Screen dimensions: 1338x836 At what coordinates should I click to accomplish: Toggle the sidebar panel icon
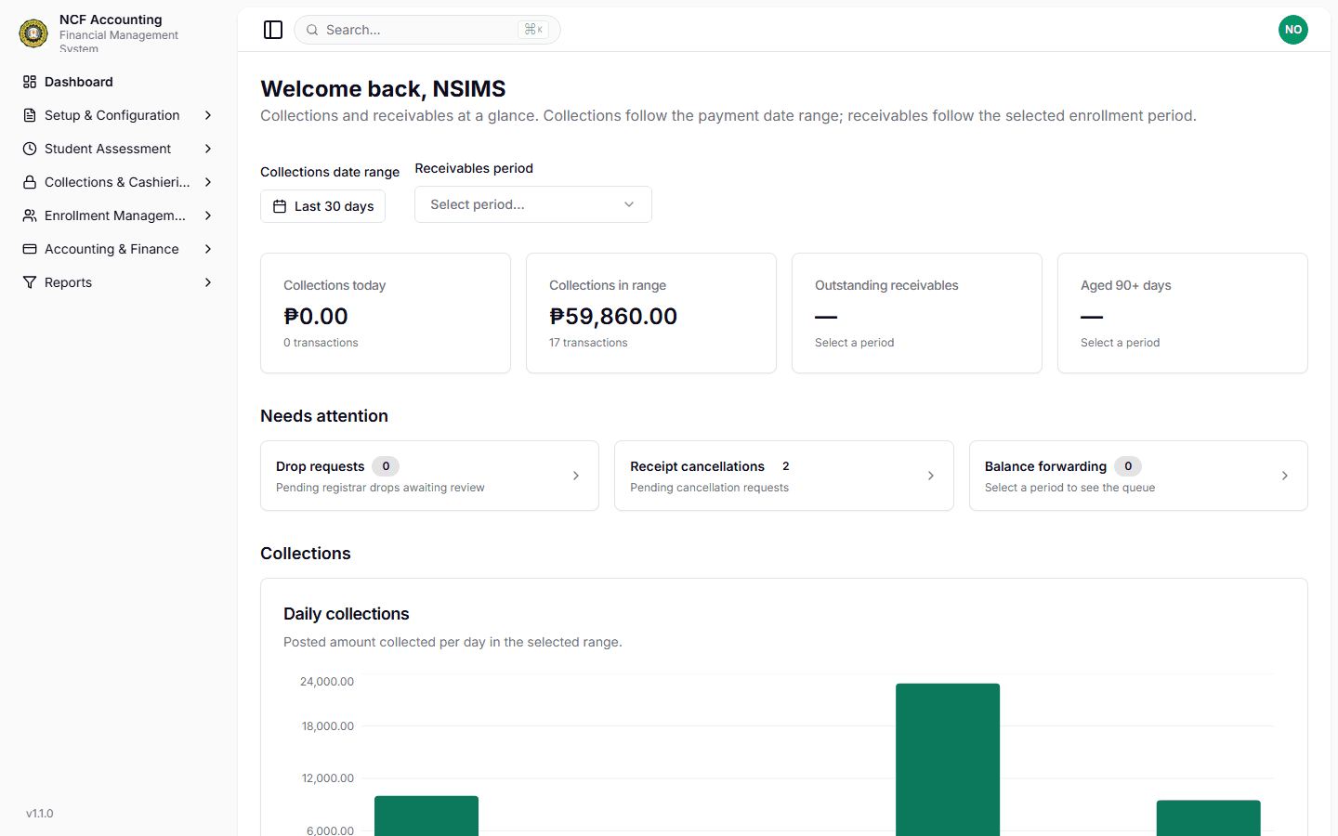click(x=273, y=30)
